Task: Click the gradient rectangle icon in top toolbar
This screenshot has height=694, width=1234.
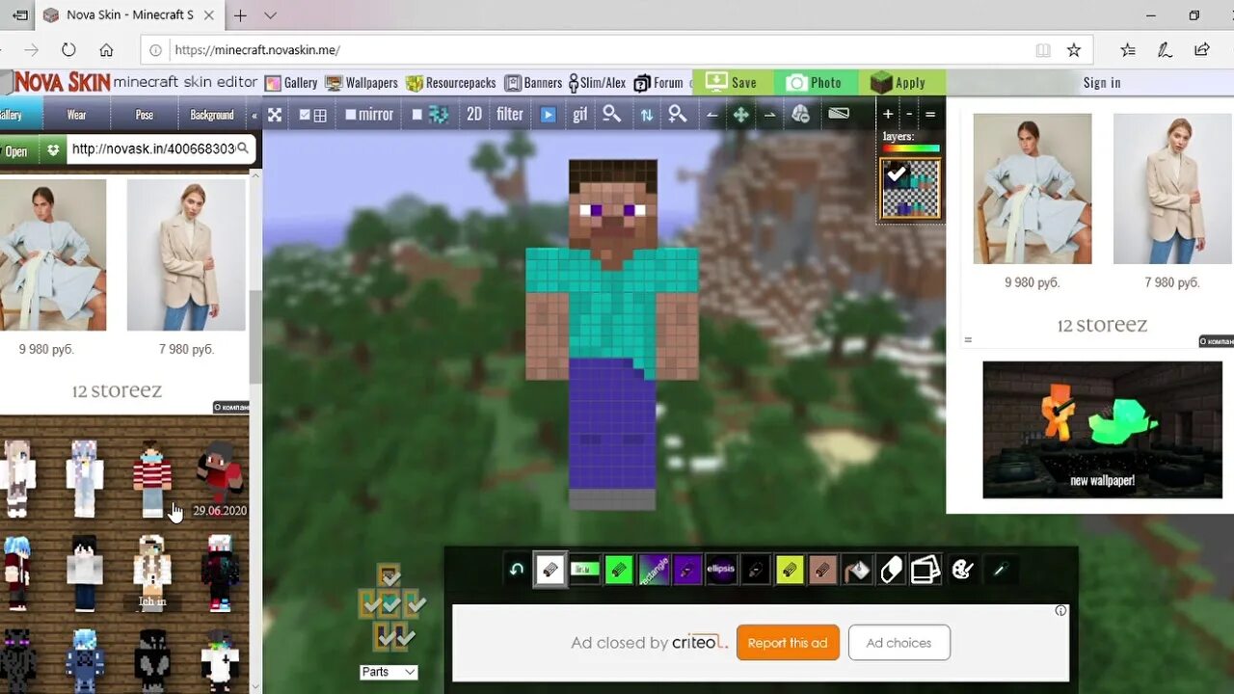Action: click(x=839, y=114)
